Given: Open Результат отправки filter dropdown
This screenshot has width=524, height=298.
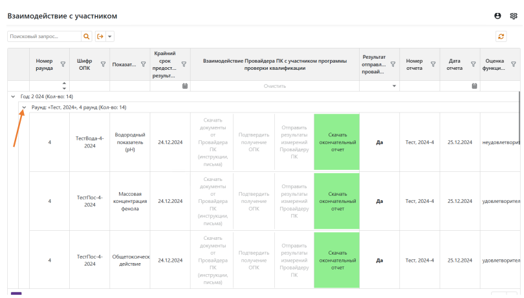Looking at the screenshot, I should (x=395, y=85).
